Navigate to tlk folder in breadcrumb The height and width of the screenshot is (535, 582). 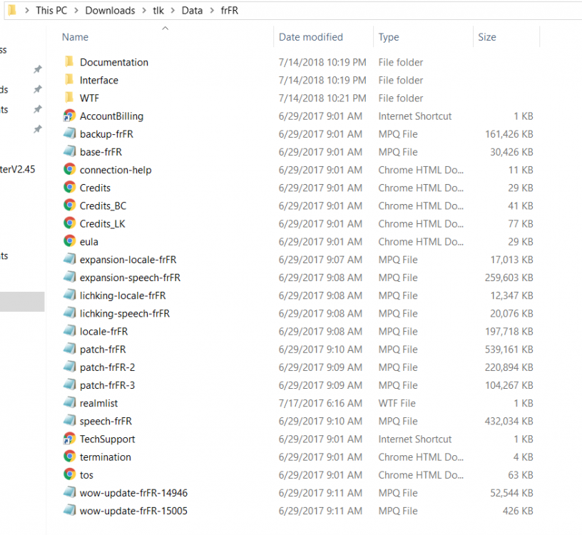tap(158, 11)
